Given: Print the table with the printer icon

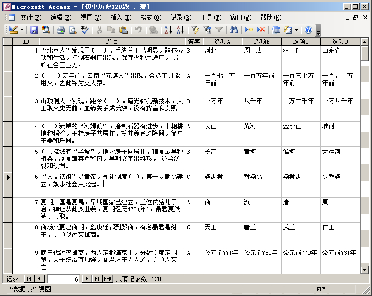Looking at the screenshot, I should point(61,30).
